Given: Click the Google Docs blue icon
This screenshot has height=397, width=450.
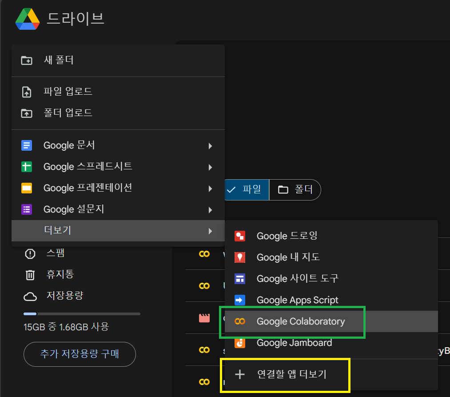Looking at the screenshot, I should [x=27, y=145].
